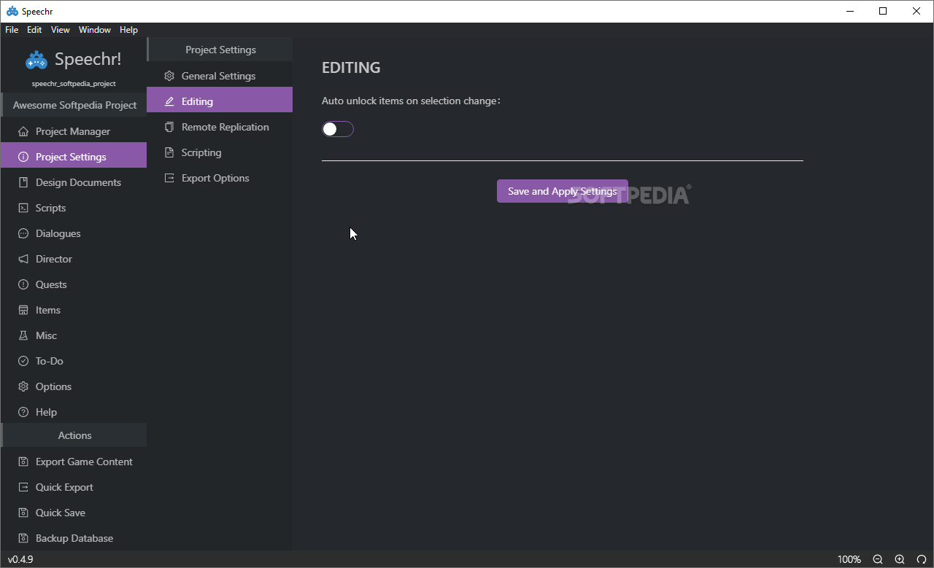Select Project Settings in the sidebar
This screenshot has height=568, width=934.
pyautogui.click(x=73, y=157)
